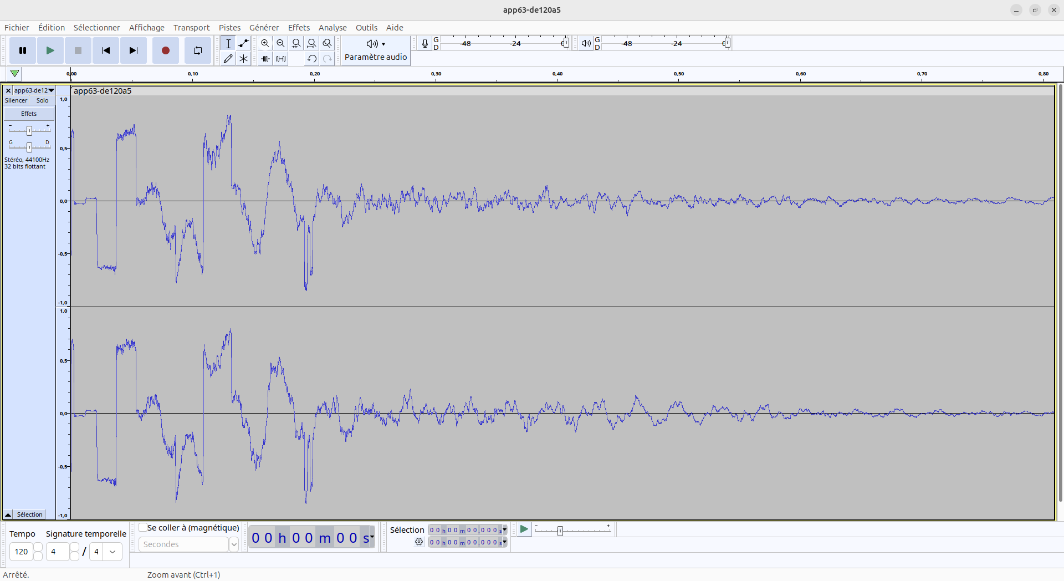
Task: Open the time signature denominator dropdown
Action: [112, 552]
